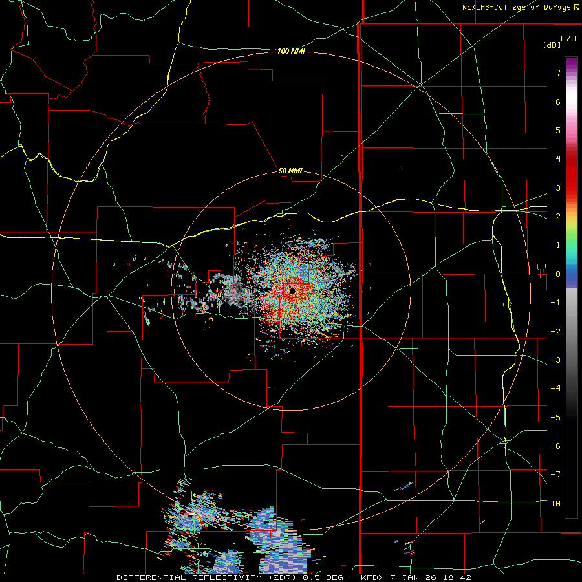This screenshot has width=582, height=582.
Task: Click the -7 dB legend value
Action: point(555,475)
